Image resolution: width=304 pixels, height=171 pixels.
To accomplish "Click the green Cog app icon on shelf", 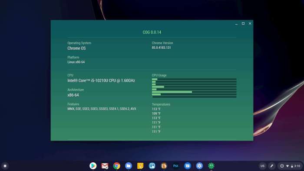I will point(211,166).
